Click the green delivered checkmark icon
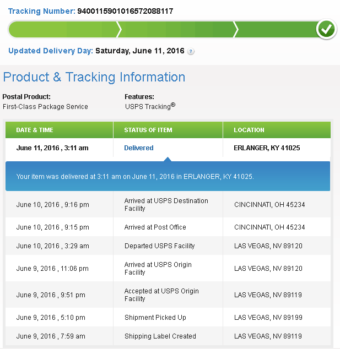The image size is (340, 349). pos(326,29)
